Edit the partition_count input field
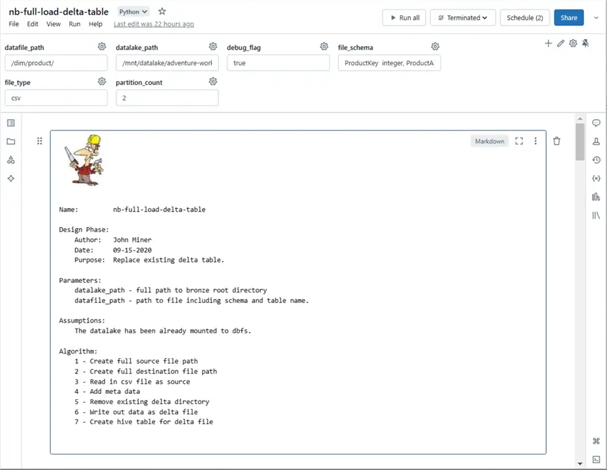The height and width of the screenshot is (470, 607). [167, 98]
